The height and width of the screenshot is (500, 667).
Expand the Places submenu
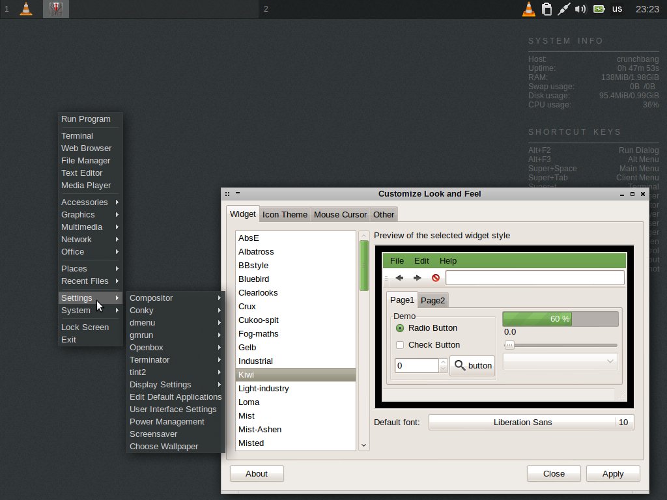(x=90, y=268)
